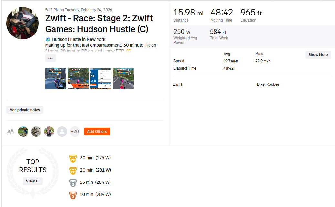
Task: Open the first participant's avatar
Action: click(x=23, y=132)
